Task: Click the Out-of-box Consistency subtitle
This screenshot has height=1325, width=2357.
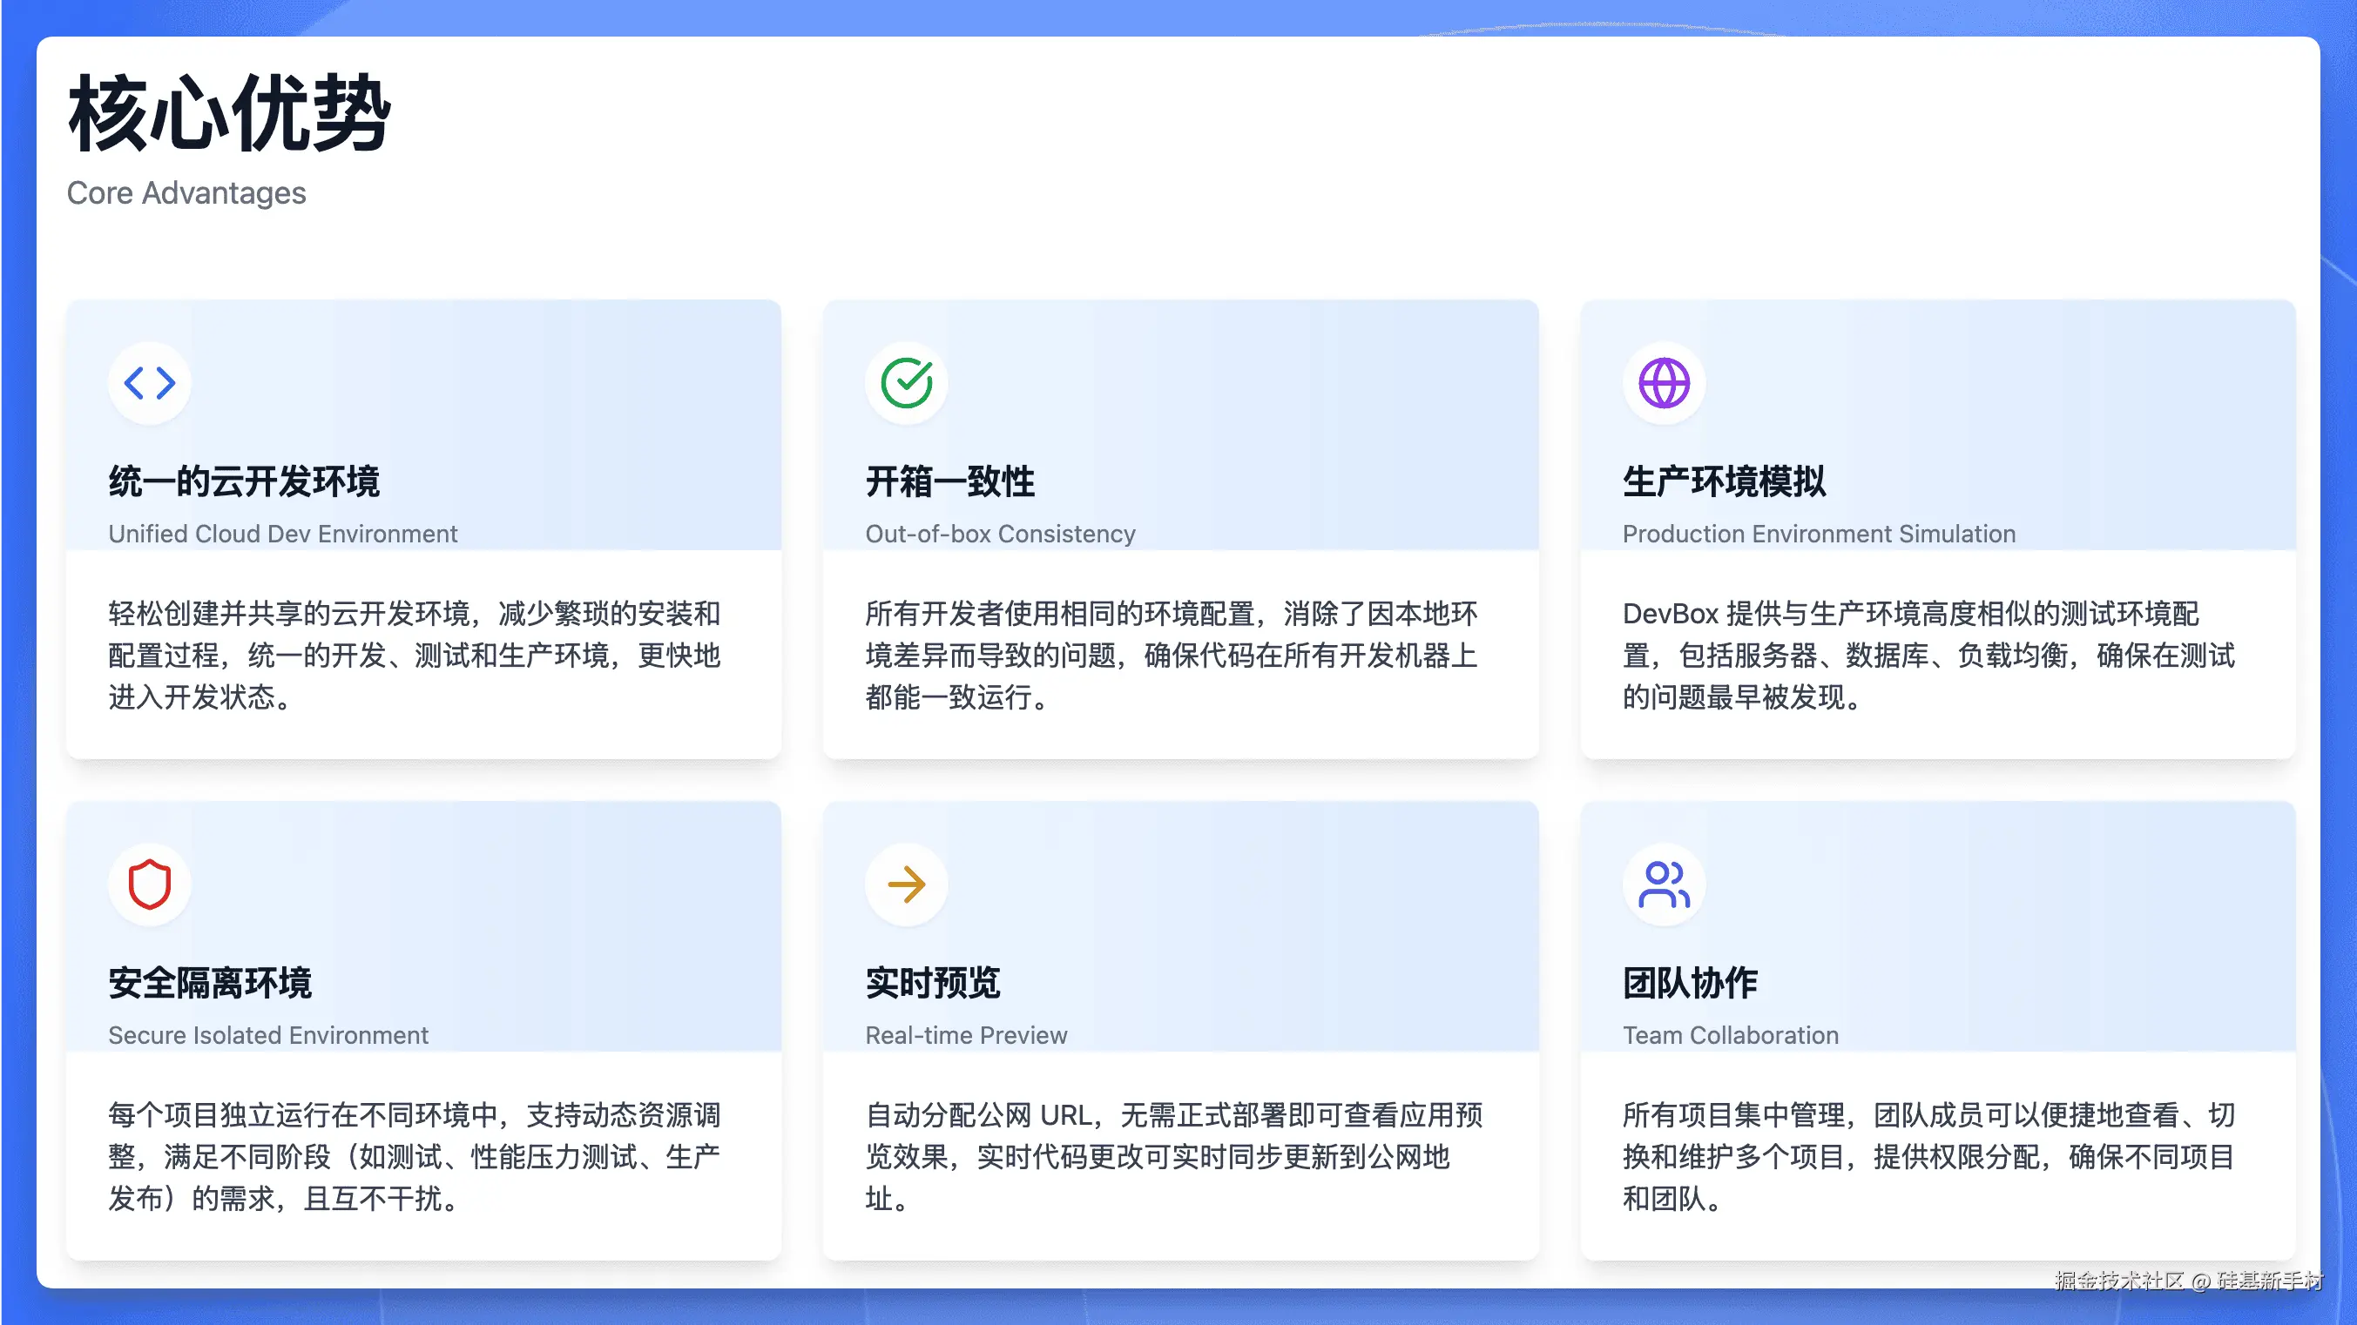Action: click(x=1000, y=534)
